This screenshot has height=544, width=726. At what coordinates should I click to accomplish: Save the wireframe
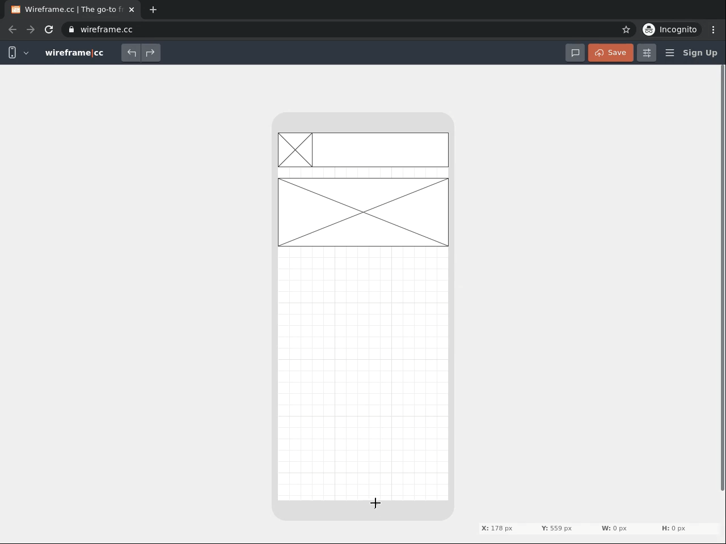tap(611, 53)
